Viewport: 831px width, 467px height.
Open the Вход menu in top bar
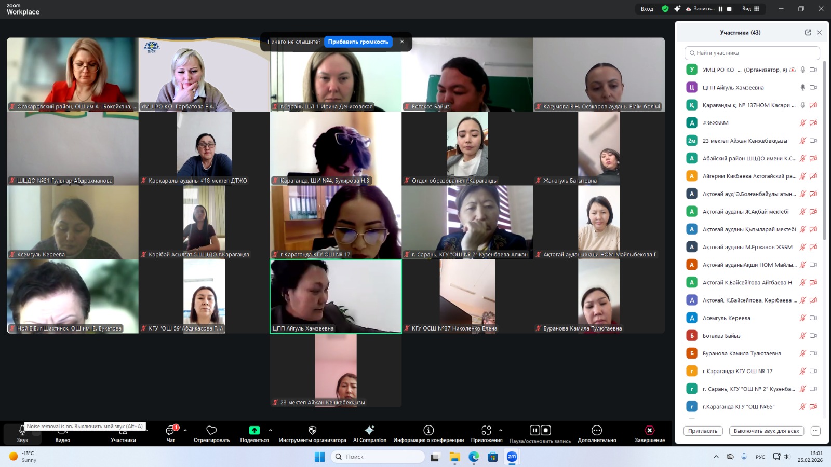pos(647,9)
